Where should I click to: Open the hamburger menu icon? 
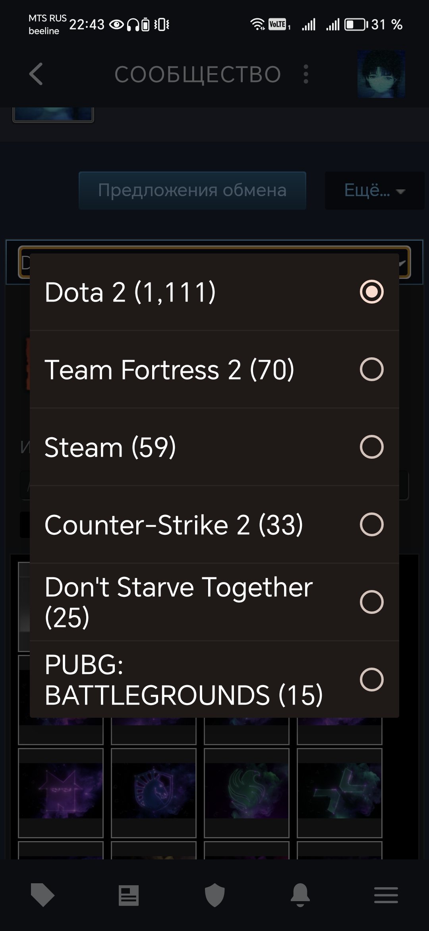tap(386, 896)
